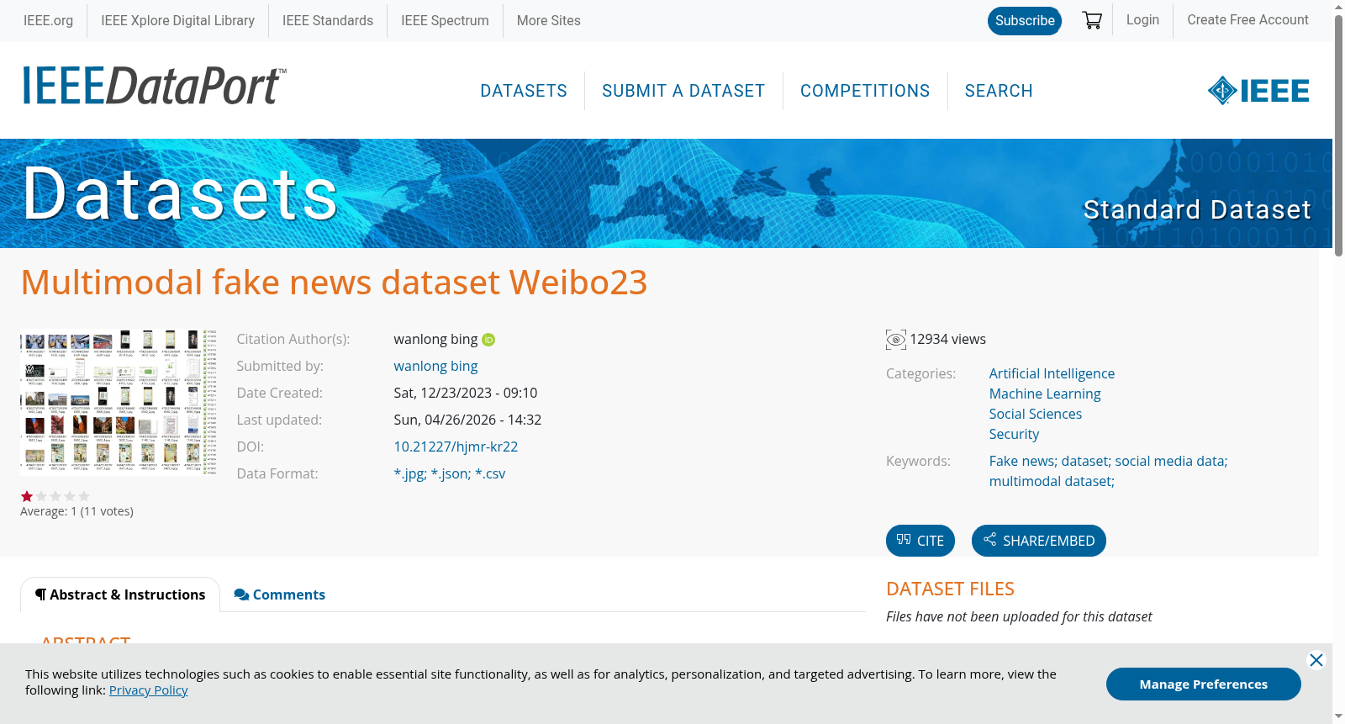Open Security category link
Screen dimensions: 1345x724
click(1014, 435)
